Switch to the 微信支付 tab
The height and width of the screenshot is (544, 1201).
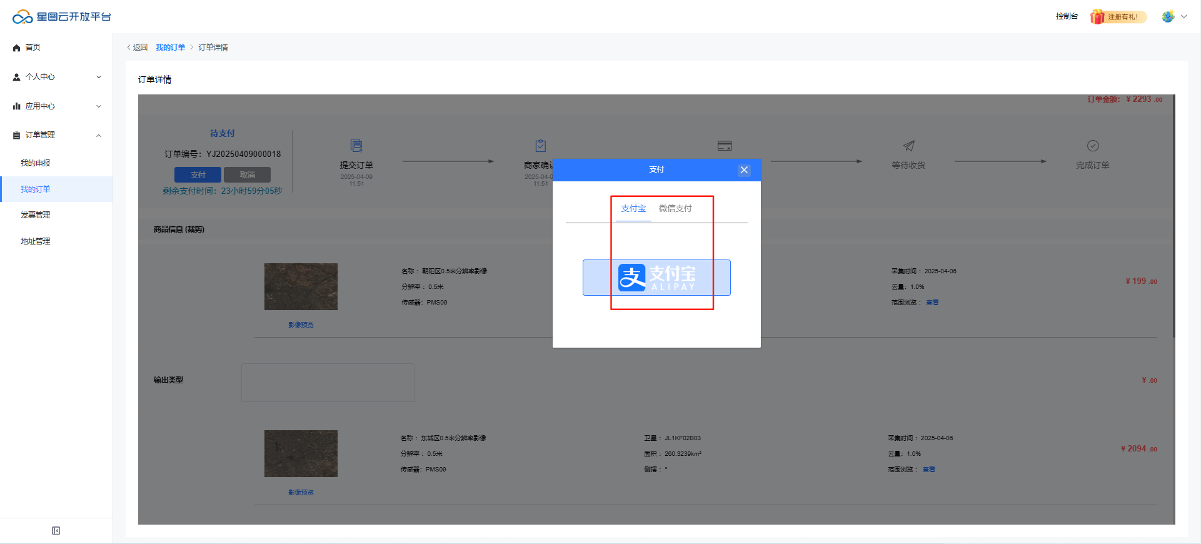pyautogui.click(x=675, y=209)
